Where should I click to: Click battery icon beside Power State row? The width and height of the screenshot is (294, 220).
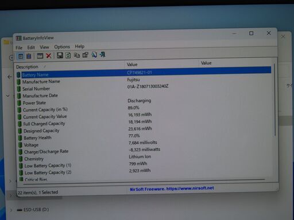pyautogui.click(x=19, y=103)
